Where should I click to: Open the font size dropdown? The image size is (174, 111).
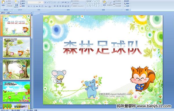[x=43, y=2]
